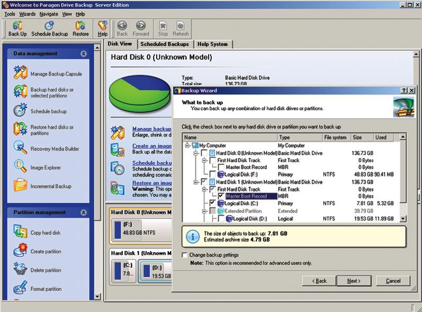This screenshot has width=422, height=312.
Task: Select the (D:) partition block on Hard Disk 1
Action: 155,271
